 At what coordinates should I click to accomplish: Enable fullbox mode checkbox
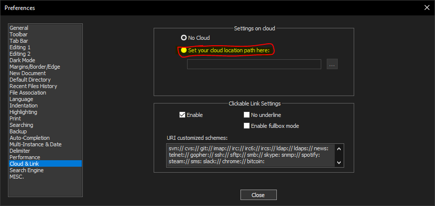247,126
